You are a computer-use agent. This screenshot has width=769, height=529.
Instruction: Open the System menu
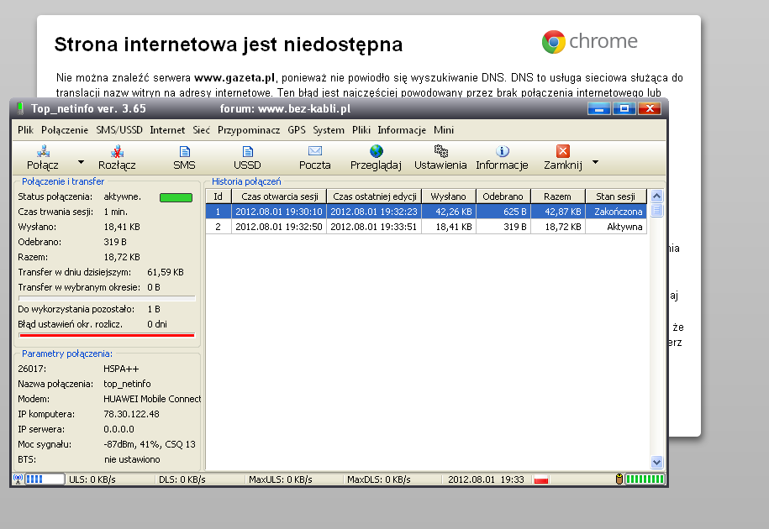coord(329,130)
